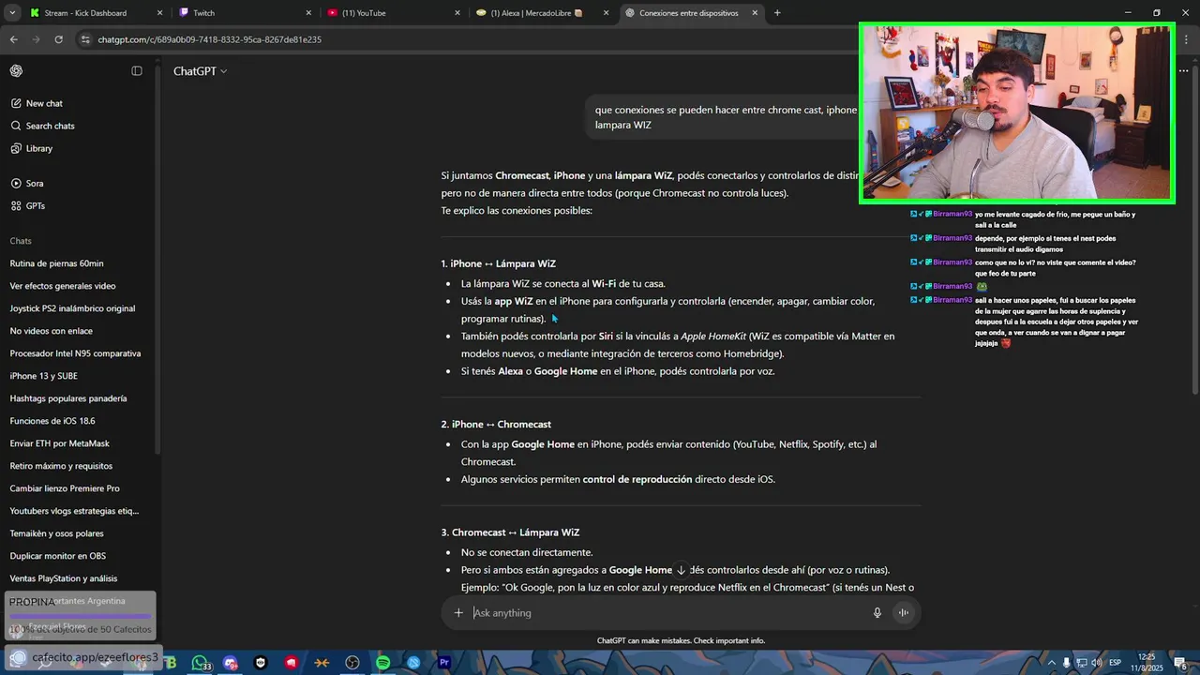Click the scroll-to-bottom down arrow
This screenshot has width=1200, height=675.
pyautogui.click(x=682, y=570)
